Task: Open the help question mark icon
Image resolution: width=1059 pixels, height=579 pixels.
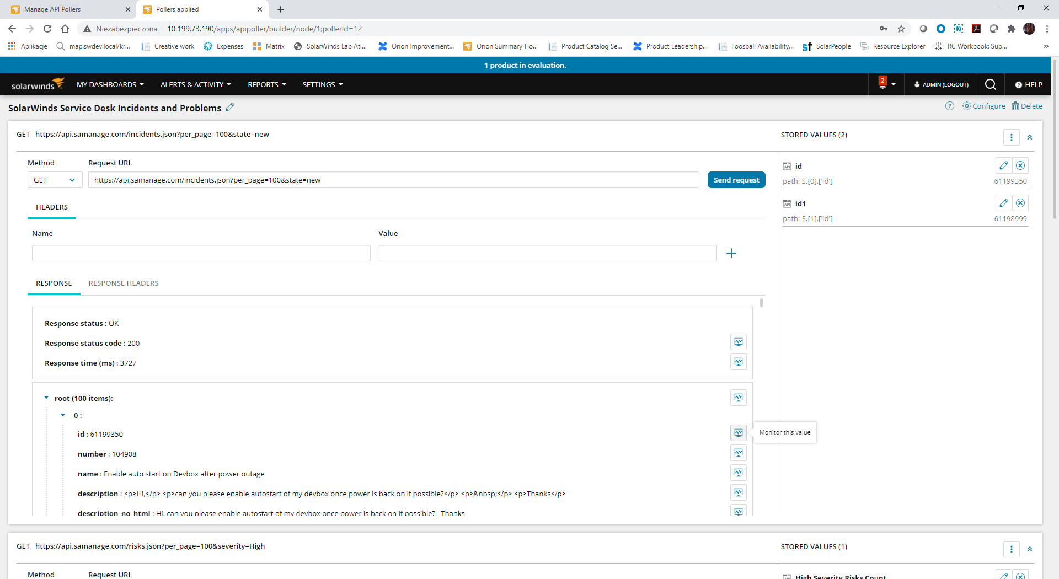Action: tap(949, 106)
